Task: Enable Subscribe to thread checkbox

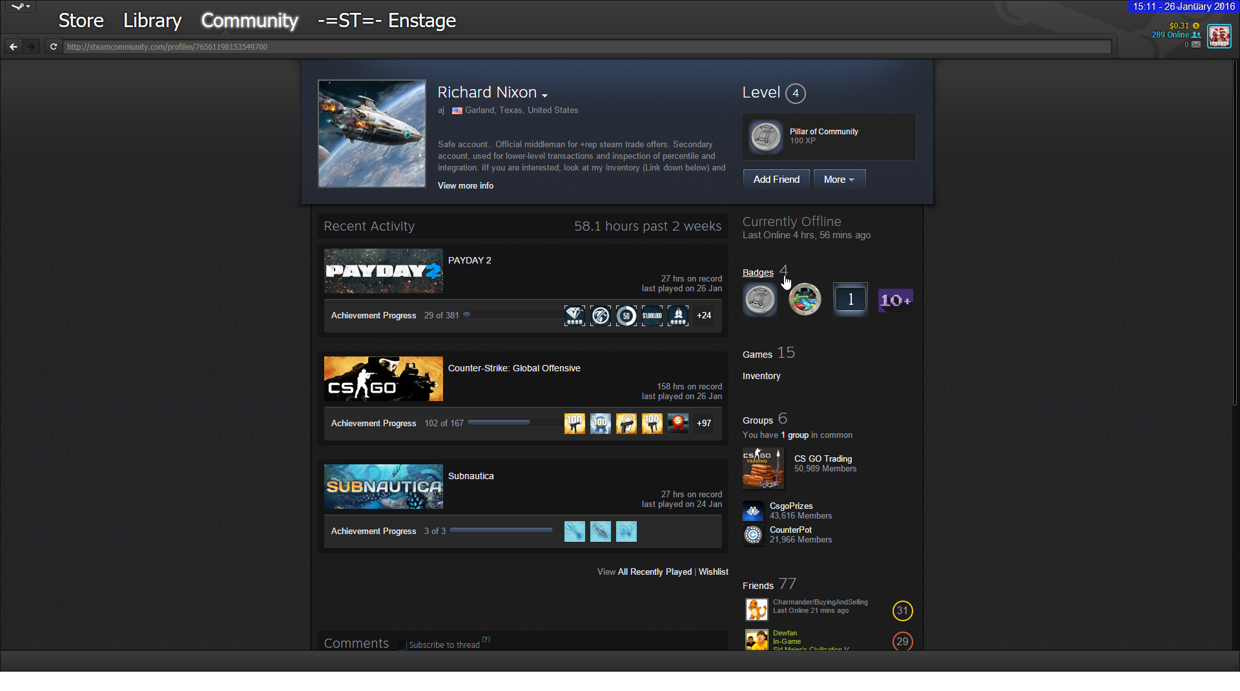Action: (x=402, y=645)
